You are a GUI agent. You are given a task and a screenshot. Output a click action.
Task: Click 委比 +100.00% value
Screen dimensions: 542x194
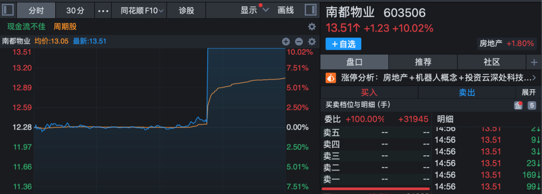click(365, 119)
